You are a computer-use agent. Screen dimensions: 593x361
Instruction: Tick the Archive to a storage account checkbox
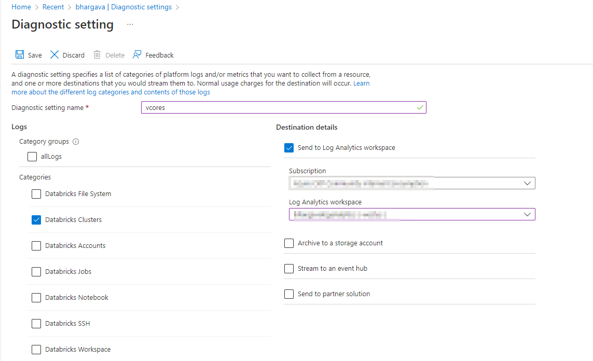[x=289, y=243]
